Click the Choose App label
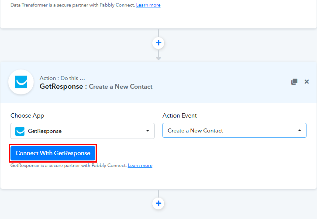Viewport: 317px width, 219px height. click(x=28, y=115)
